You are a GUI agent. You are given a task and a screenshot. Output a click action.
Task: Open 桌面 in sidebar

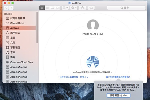tap(19, 38)
